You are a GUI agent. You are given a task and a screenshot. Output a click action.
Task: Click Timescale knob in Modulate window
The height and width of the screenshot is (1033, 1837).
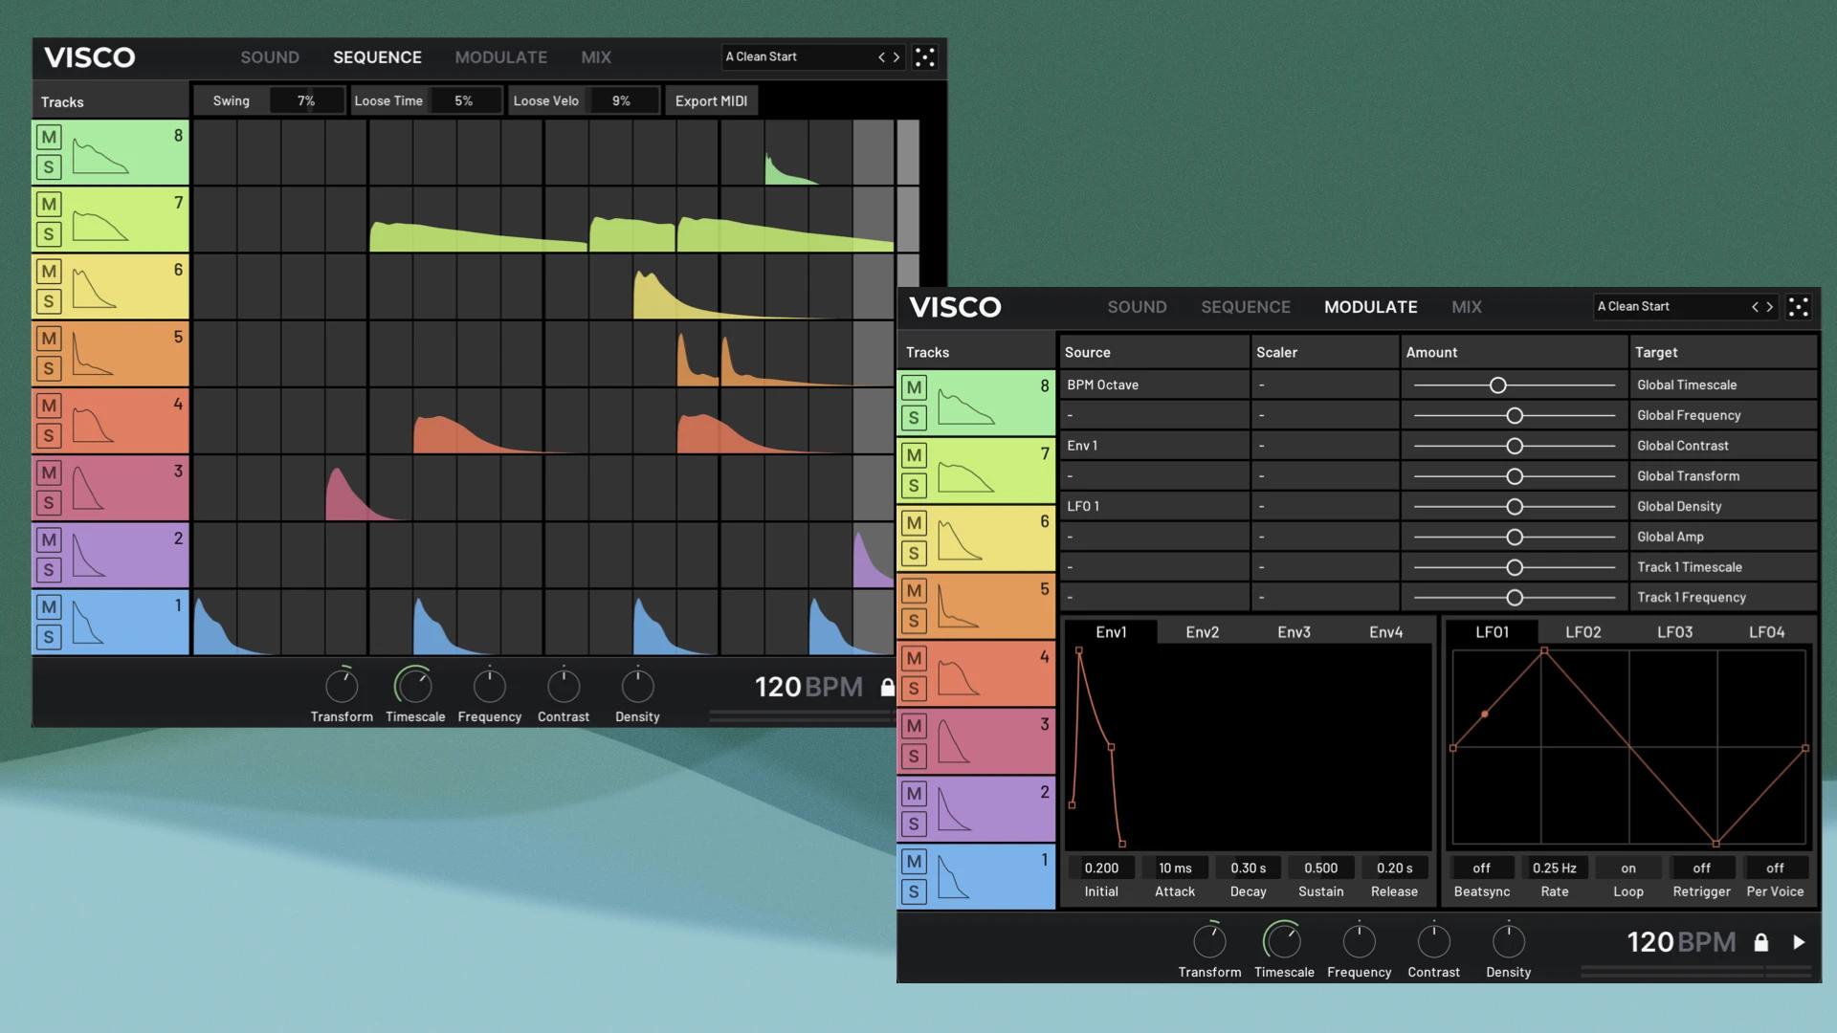1283,941
